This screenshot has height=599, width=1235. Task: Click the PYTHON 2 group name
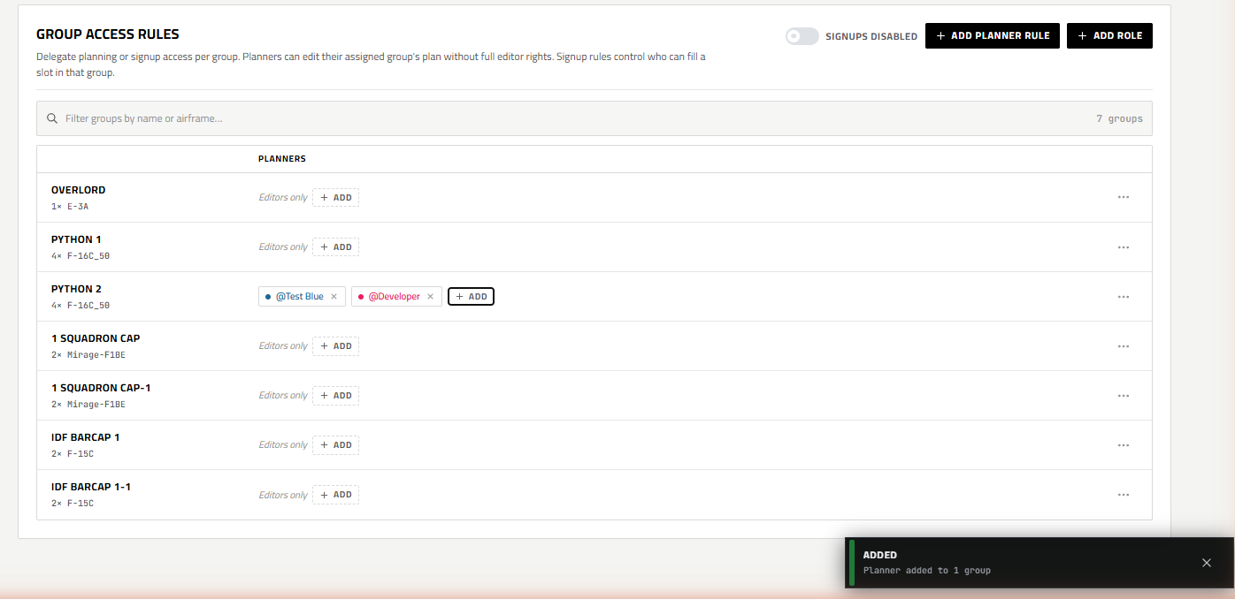click(x=76, y=289)
